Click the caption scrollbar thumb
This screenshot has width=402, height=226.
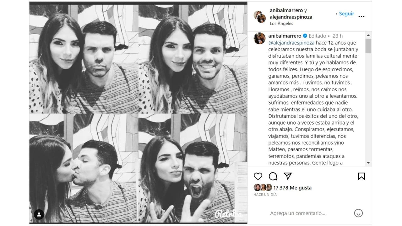point(368,46)
